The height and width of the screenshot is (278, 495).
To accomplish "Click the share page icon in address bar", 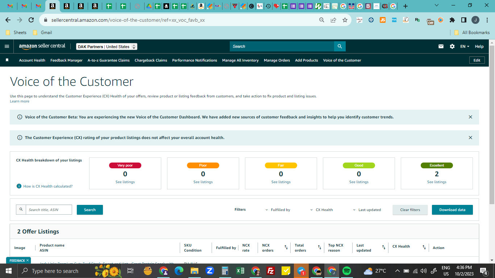I will (333, 20).
